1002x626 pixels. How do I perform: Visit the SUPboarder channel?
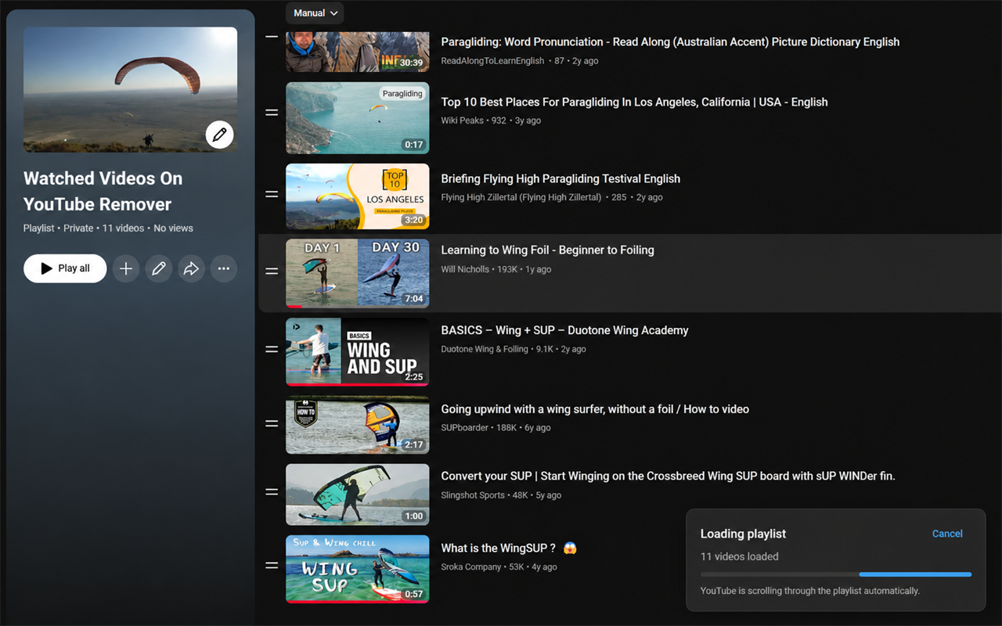point(465,428)
